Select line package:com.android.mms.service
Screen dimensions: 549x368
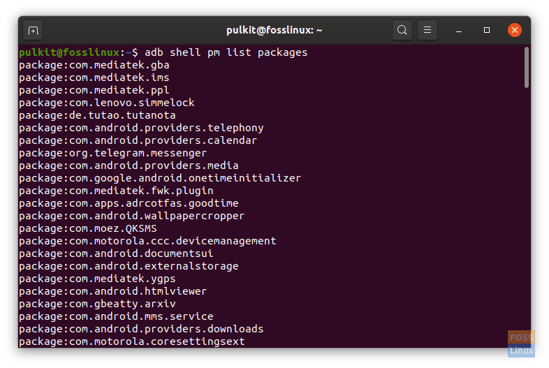116,316
